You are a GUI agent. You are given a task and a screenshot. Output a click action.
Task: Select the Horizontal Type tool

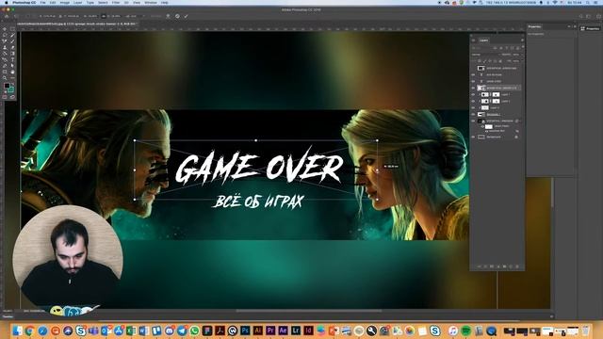click(x=12, y=59)
